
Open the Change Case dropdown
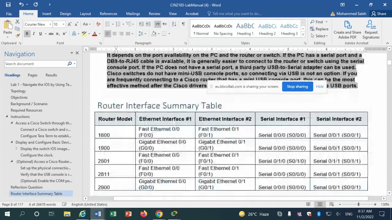click(87, 24)
